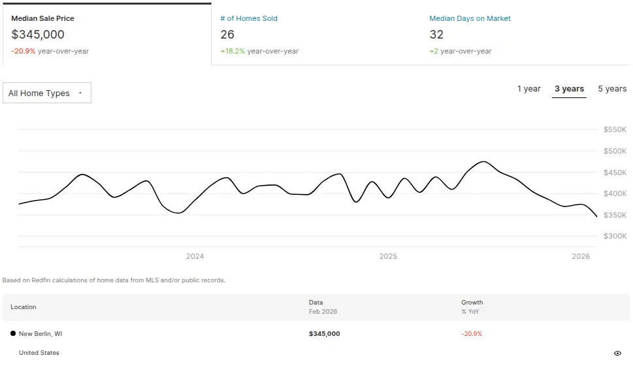Screen dimensions: 633x366
Task: Switch chart to 5 years range
Action: click(612, 89)
